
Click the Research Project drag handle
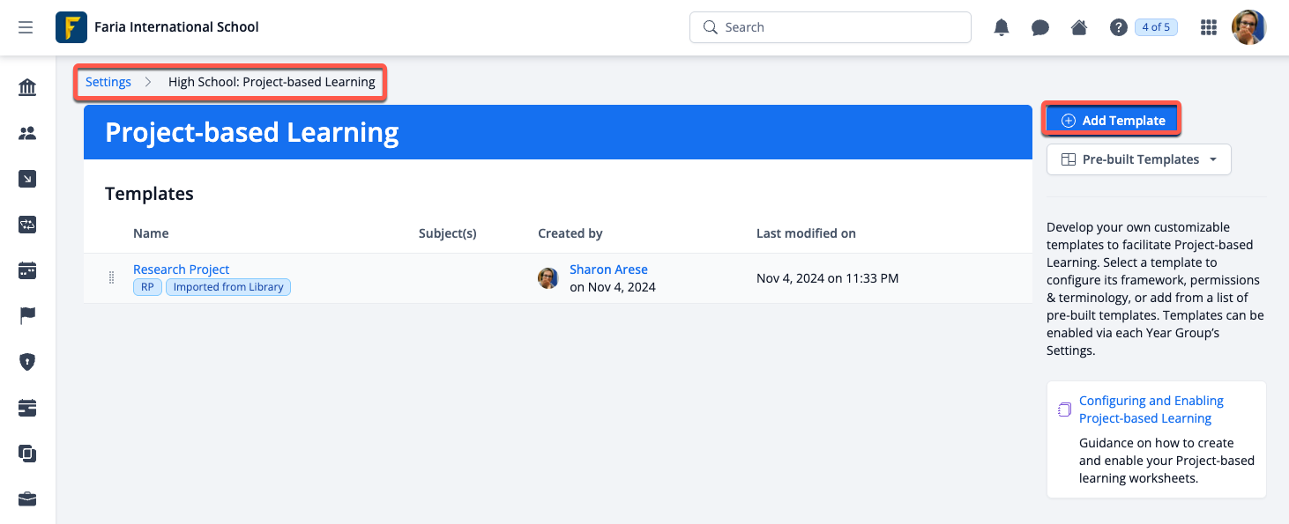[x=111, y=278]
